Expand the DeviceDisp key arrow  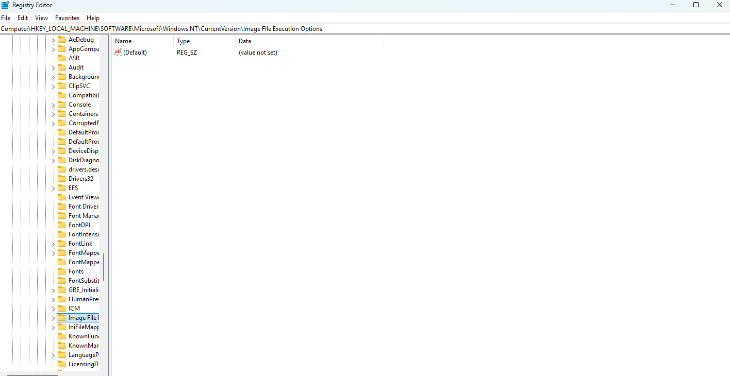point(53,151)
